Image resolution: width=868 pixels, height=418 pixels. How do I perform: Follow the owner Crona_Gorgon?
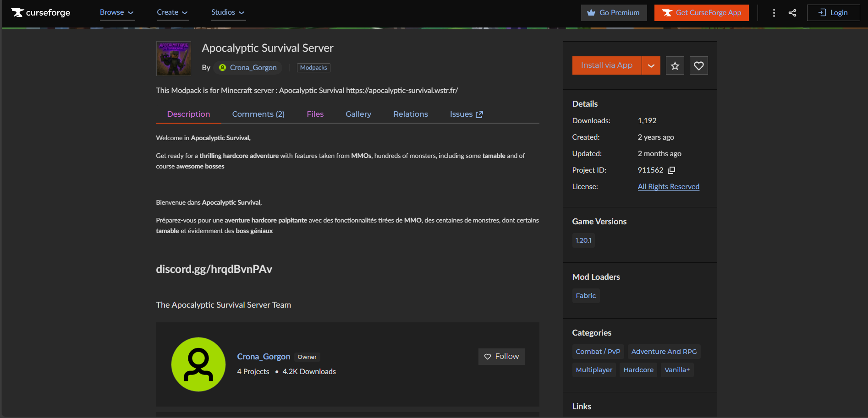pos(501,356)
